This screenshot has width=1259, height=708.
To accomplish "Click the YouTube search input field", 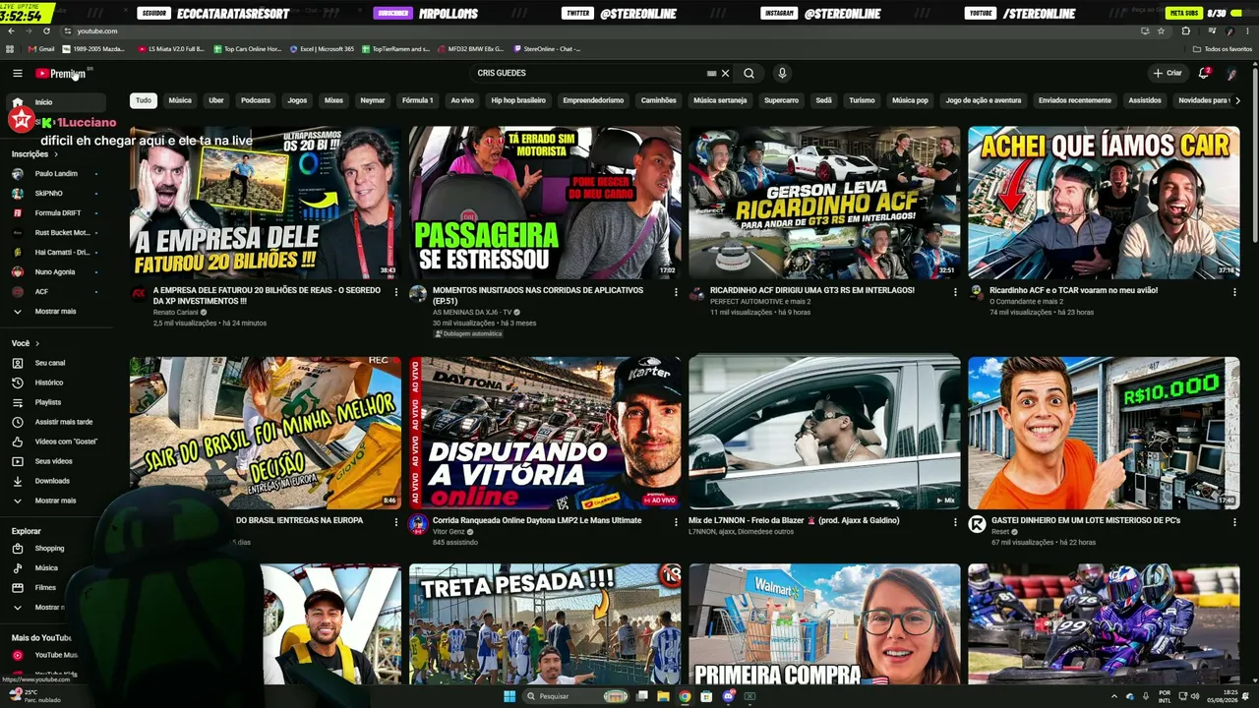I will [x=588, y=74].
